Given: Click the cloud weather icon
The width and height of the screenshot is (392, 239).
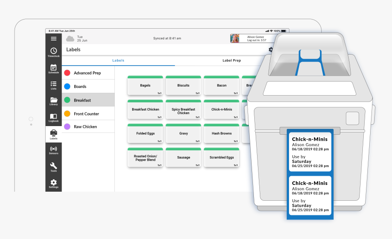Looking at the screenshot, I should pos(70,39).
